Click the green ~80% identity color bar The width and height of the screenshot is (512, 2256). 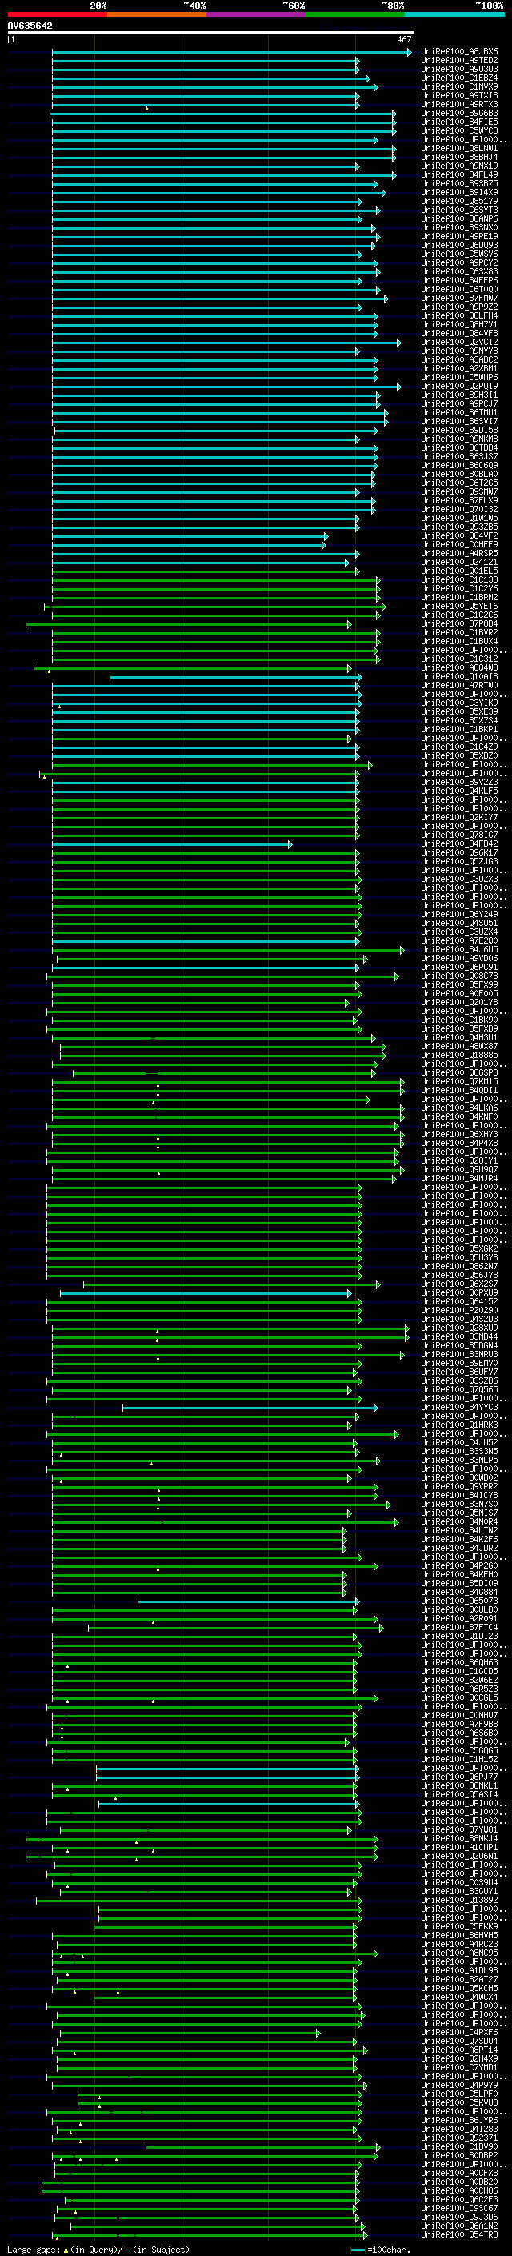(x=355, y=14)
